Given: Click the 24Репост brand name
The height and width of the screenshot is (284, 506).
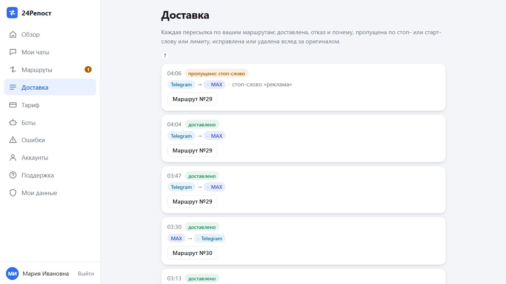Looking at the screenshot, I should (36, 13).
